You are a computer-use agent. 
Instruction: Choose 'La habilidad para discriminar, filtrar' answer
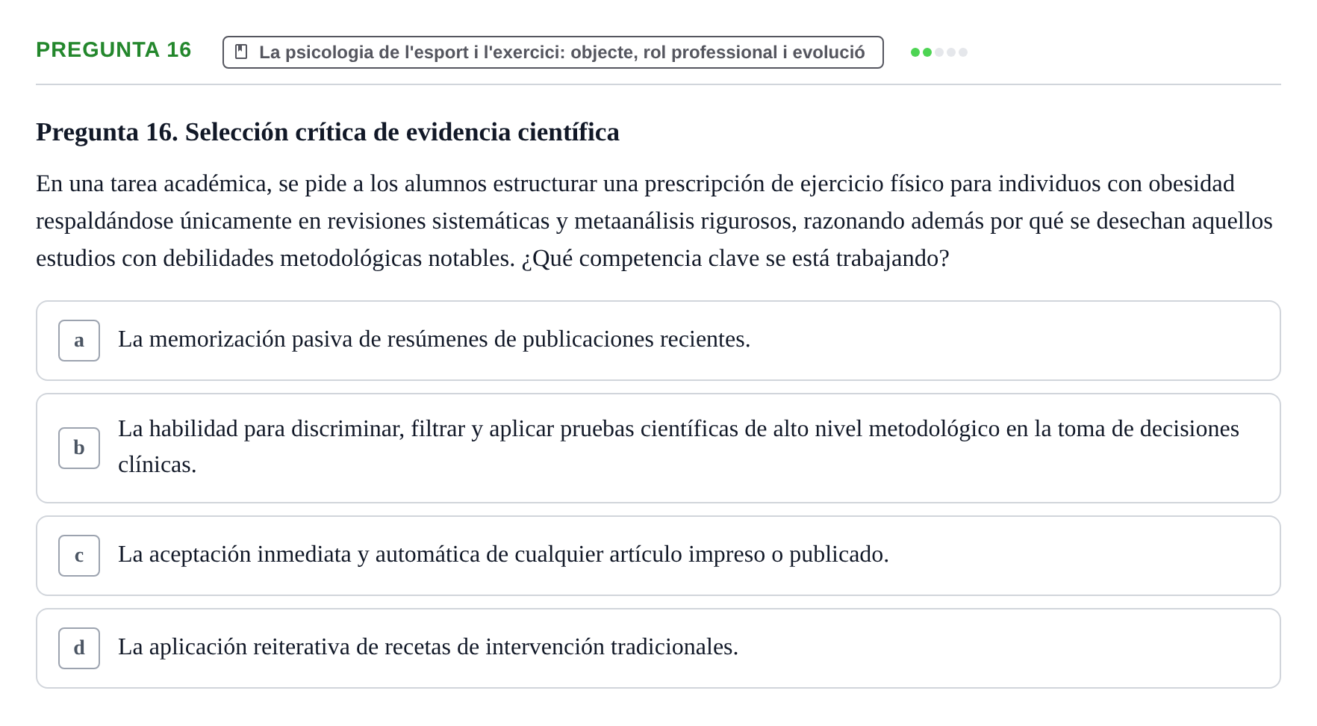click(x=658, y=448)
